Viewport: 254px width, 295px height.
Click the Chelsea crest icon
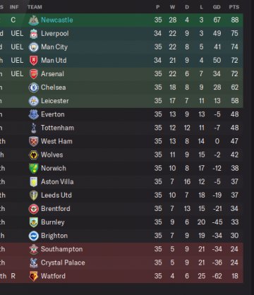tap(33, 88)
